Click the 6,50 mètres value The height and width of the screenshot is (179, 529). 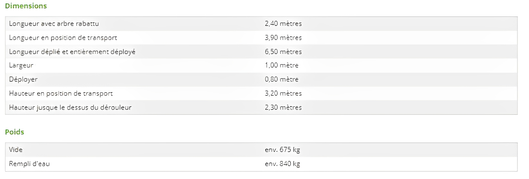point(283,52)
